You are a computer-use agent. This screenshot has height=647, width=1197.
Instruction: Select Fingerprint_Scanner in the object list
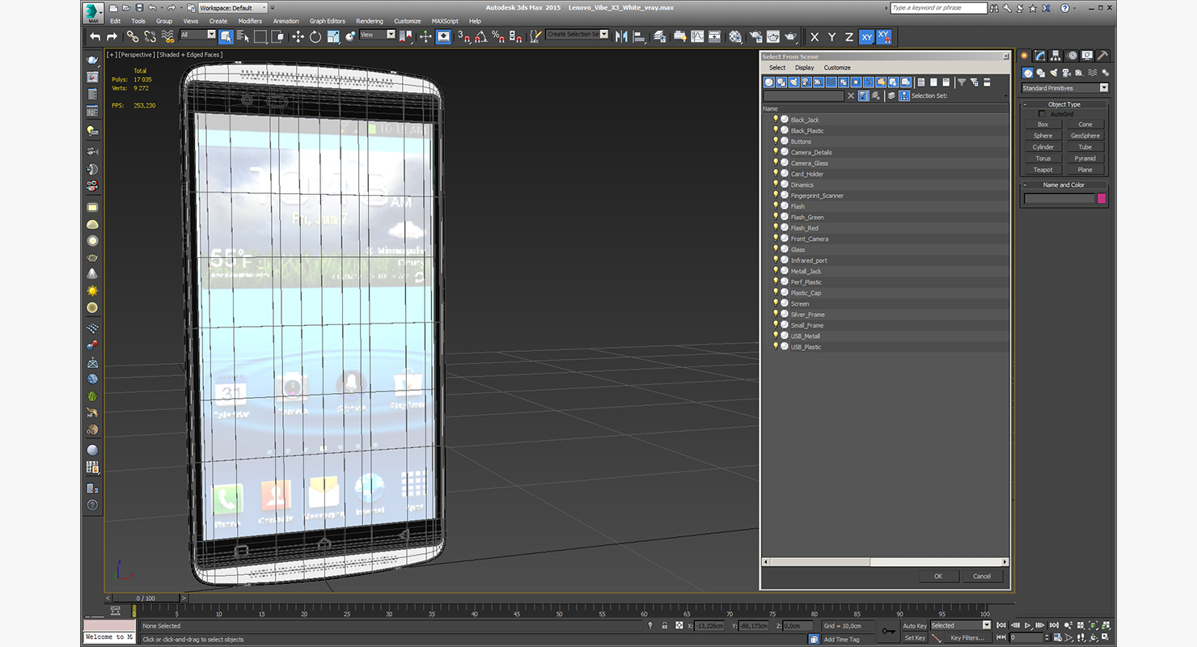point(817,195)
